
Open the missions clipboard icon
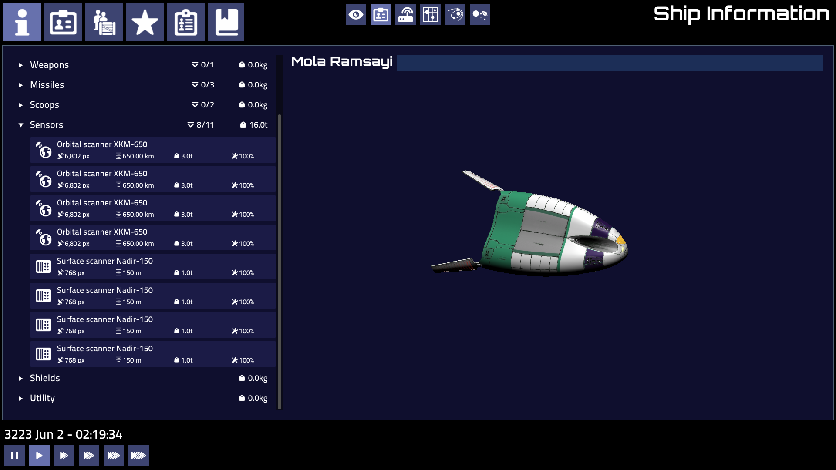click(186, 22)
